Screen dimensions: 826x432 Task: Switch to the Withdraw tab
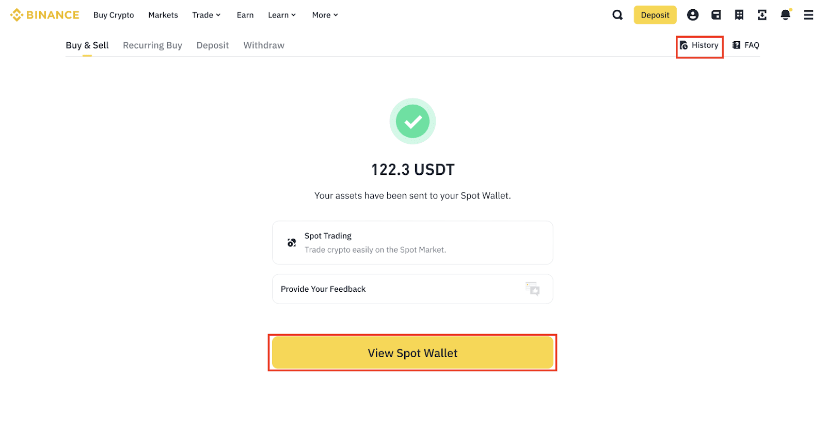(x=264, y=45)
